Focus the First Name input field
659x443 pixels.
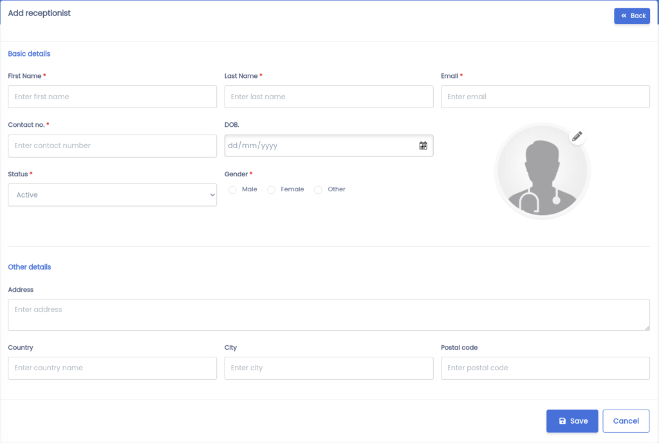tap(112, 97)
